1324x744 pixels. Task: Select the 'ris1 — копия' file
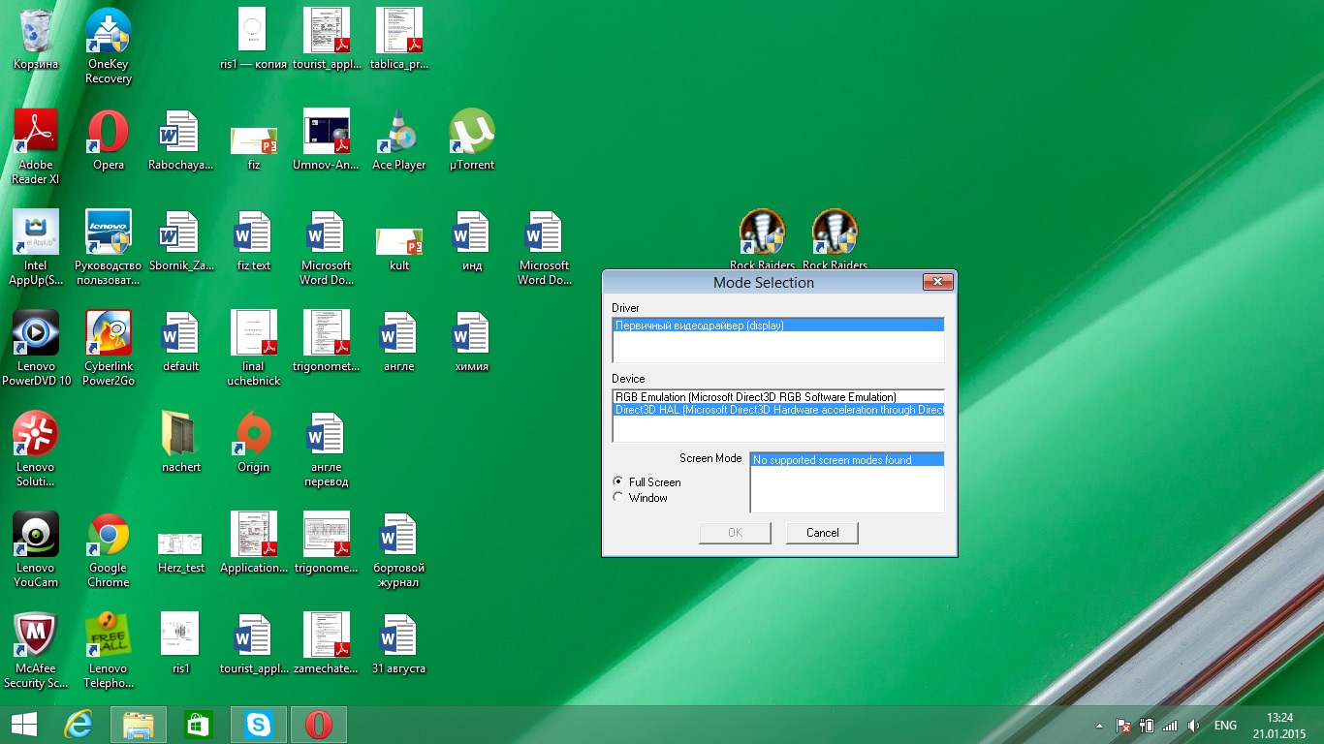(254, 39)
